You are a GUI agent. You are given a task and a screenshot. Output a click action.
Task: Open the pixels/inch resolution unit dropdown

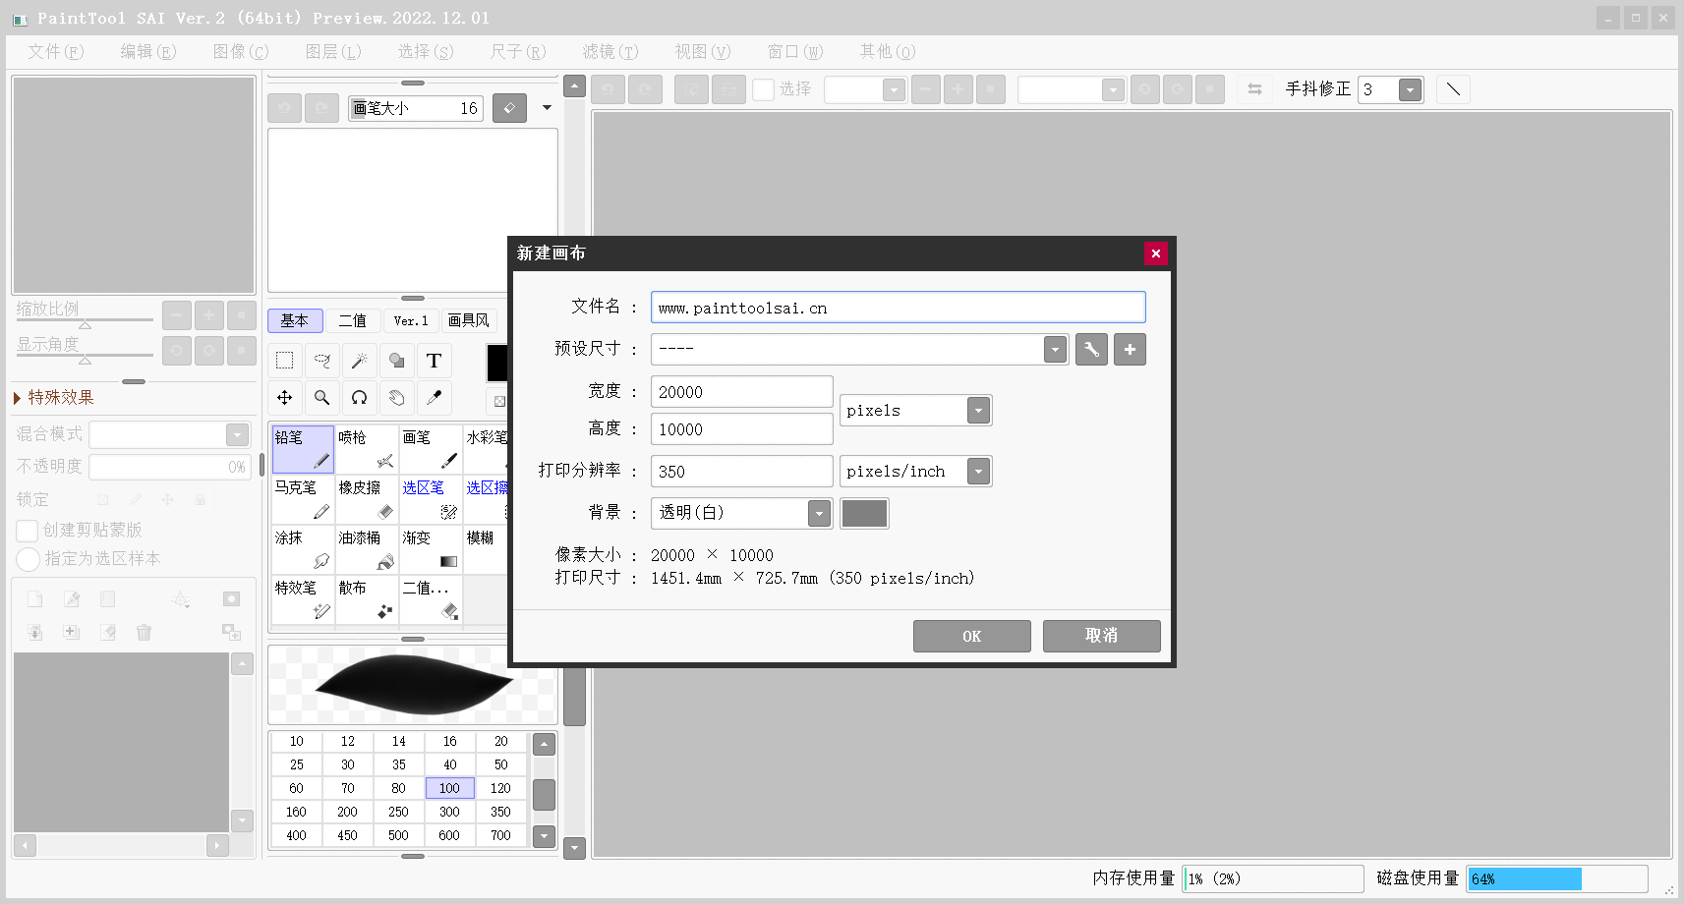click(978, 472)
